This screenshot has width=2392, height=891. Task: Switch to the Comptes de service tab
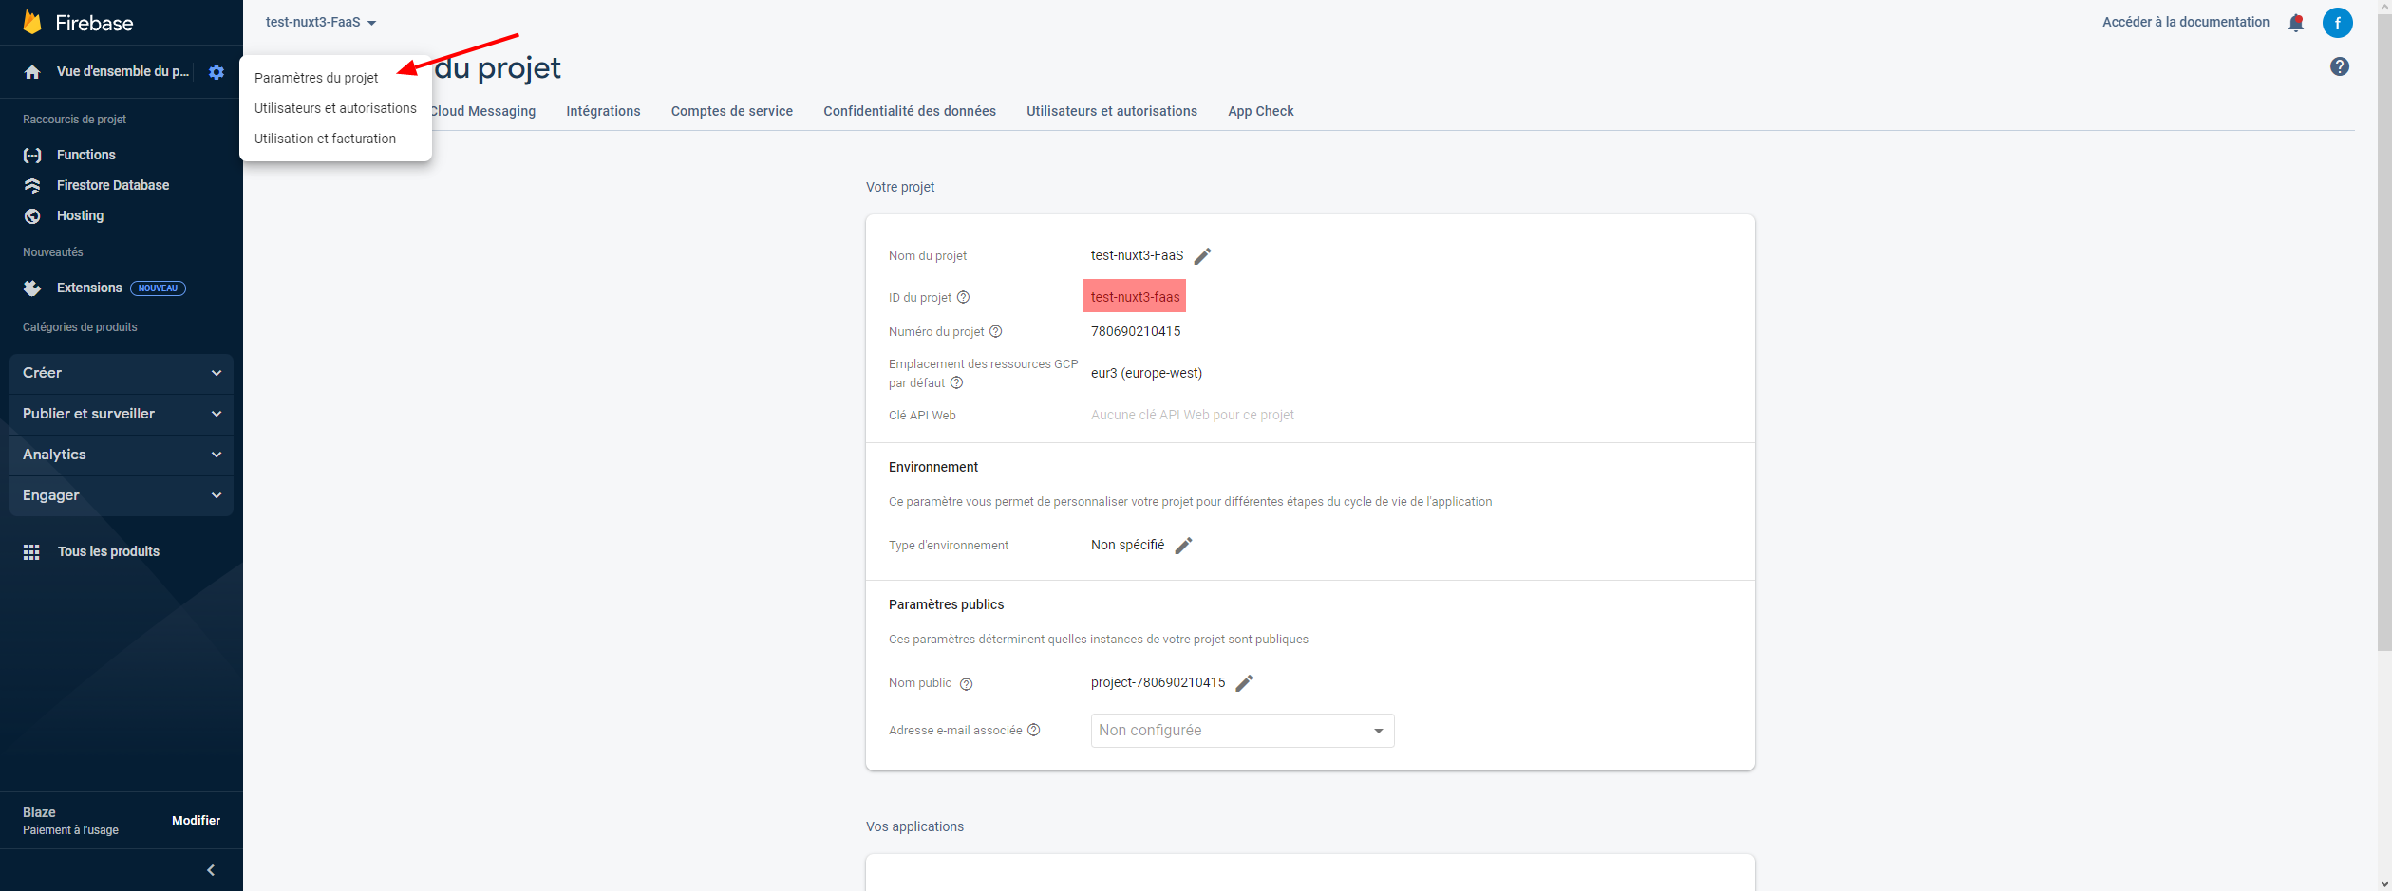coord(732,111)
